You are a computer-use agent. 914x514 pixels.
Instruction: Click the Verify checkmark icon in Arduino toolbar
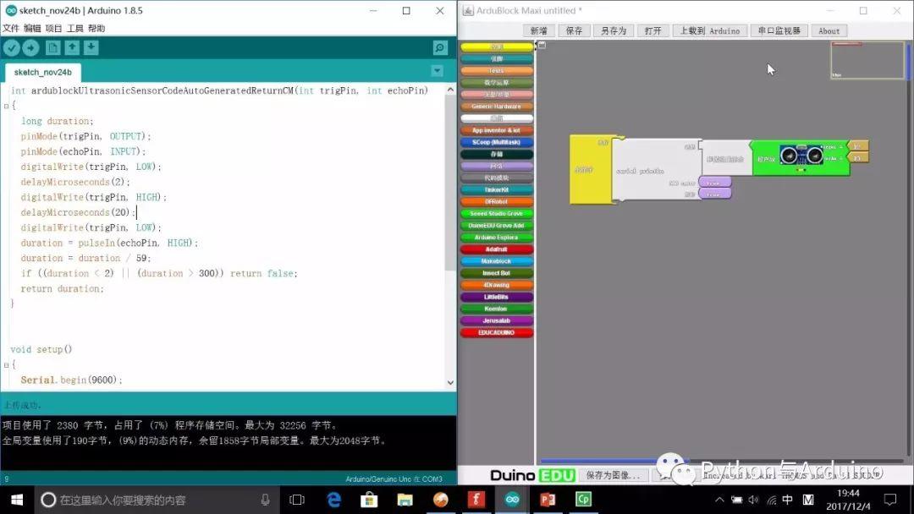tap(12, 48)
